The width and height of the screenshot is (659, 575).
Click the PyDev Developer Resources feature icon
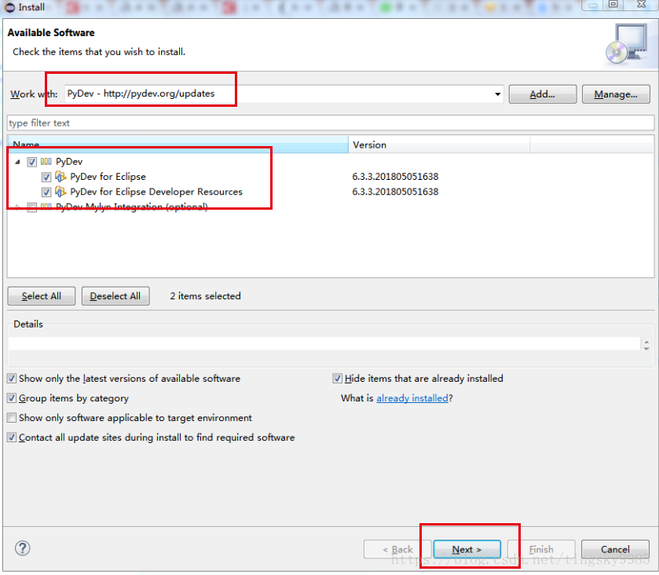tap(60, 192)
